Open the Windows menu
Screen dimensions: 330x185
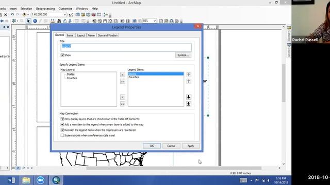81,9
